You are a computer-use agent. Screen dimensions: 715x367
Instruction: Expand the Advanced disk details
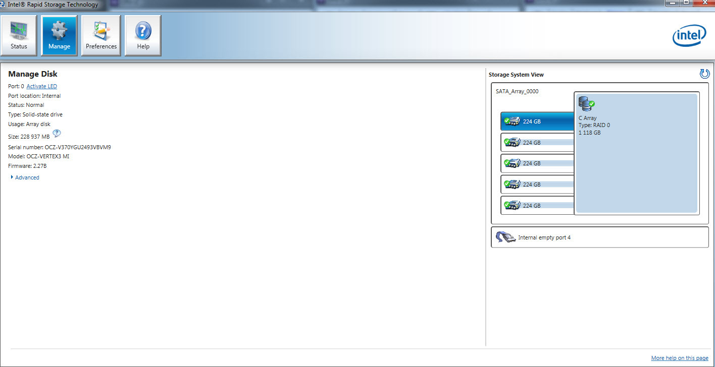tap(25, 177)
